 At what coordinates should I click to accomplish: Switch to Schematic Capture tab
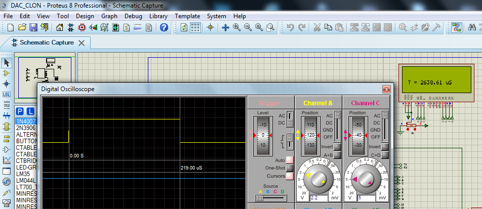pyautogui.click(x=47, y=43)
